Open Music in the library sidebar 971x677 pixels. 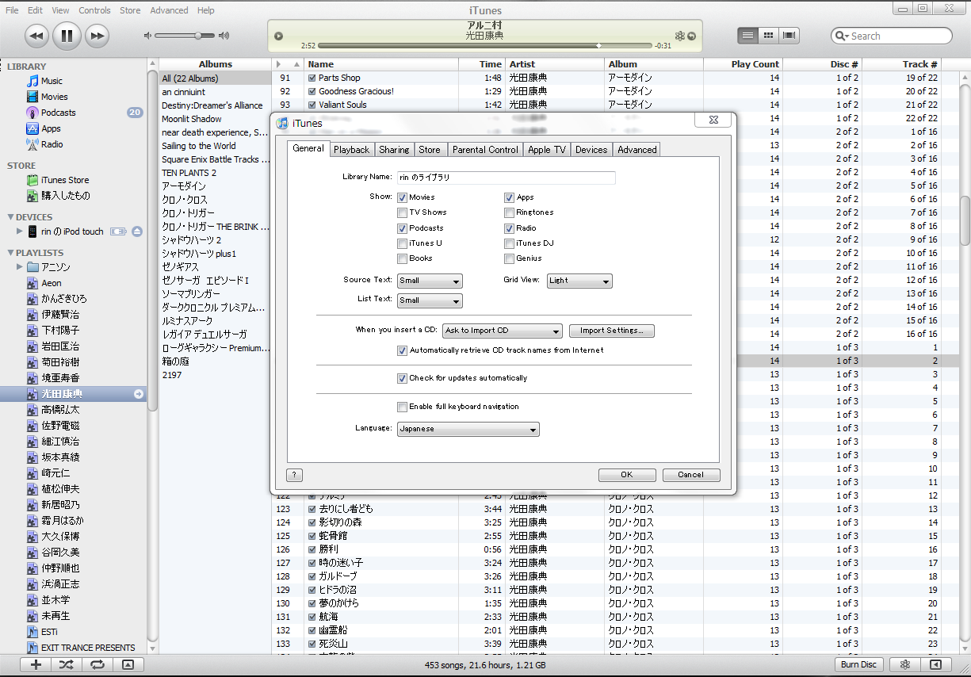(52, 81)
